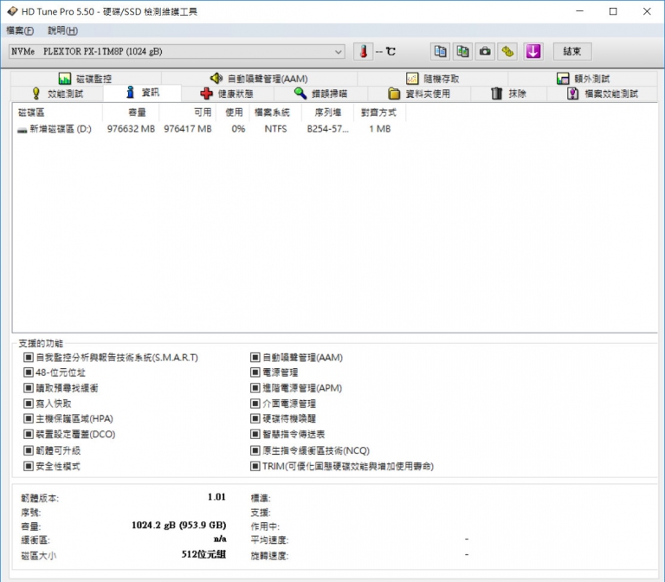Click the HD Tune Pro title bar icon
665x582 pixels.
tap(12, 11)
